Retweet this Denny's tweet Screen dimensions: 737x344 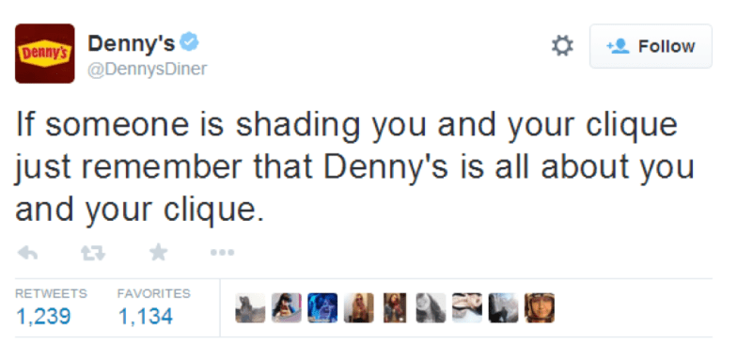(x=92, y=254)
